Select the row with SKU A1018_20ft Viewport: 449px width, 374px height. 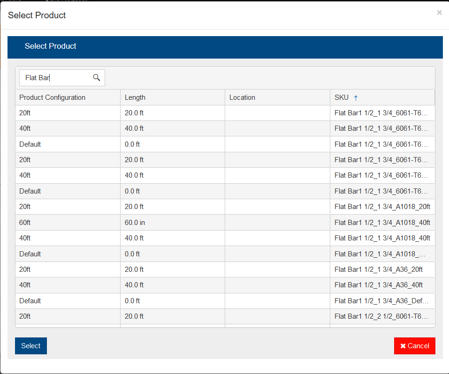point(382,207)
